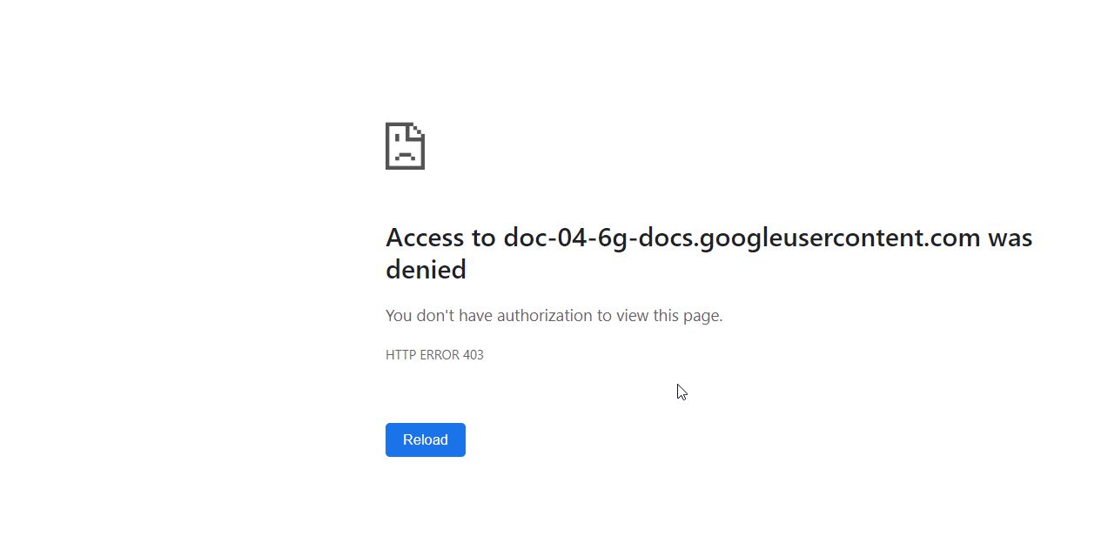Select the error heading mentioning access denied
1108x550 pixels.
[708, 253]
